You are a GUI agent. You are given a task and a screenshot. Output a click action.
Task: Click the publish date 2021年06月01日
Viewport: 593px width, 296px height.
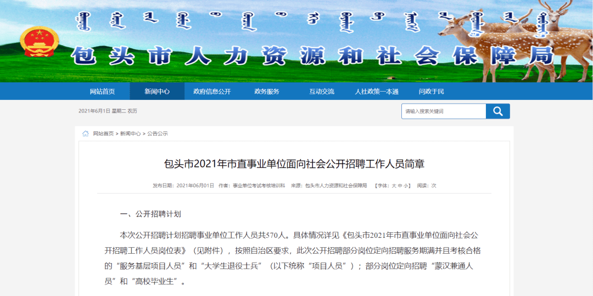pos(195,186)
